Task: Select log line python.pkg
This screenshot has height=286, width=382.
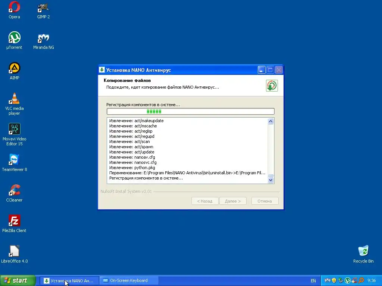Action: [132, 168]
